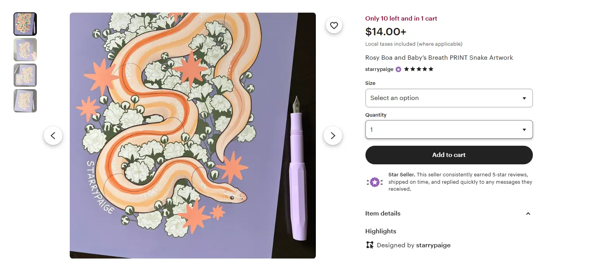Image resolution: width=591 pixels, height=262 pixels.
Task: Collapse the Item details section
Action: 528,214
